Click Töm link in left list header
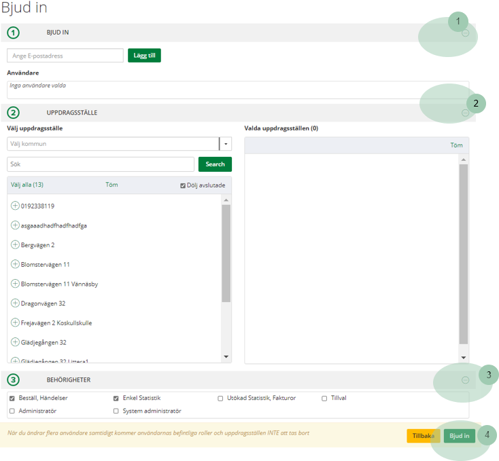The width and height of the screenshot is (499, 461). 111,185
